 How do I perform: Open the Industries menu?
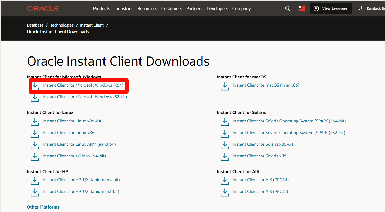(x=124, y=8)
